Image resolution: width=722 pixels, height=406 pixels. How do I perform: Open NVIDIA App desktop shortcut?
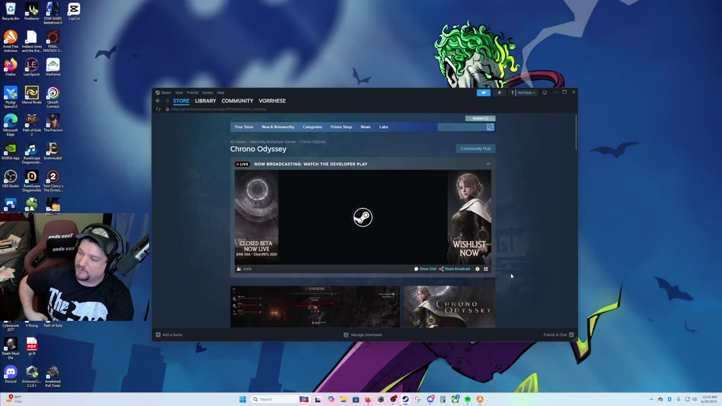11,152
